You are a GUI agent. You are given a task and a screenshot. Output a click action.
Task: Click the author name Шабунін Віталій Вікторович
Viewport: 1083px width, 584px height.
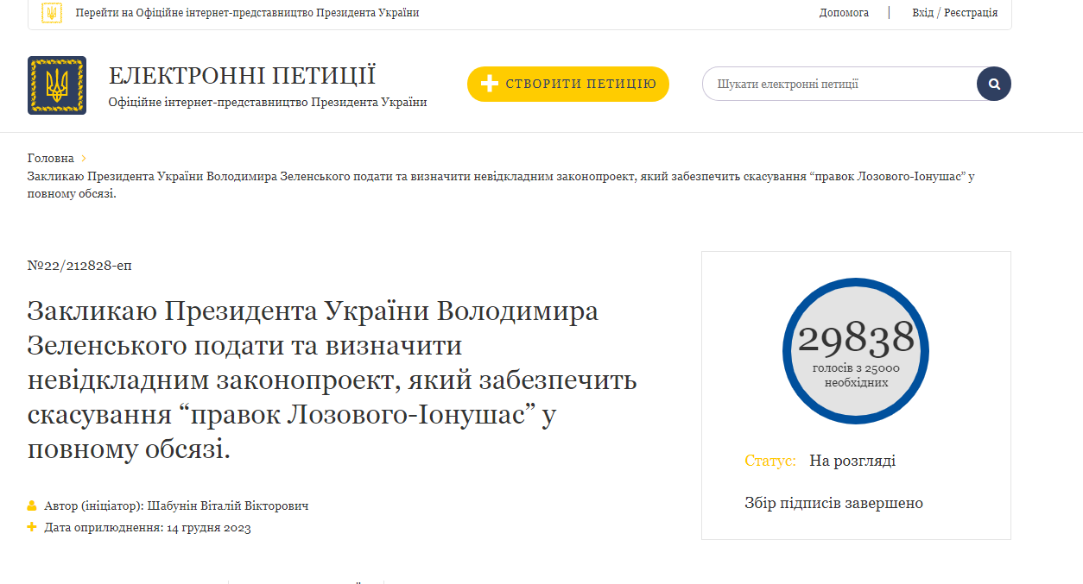228,506
